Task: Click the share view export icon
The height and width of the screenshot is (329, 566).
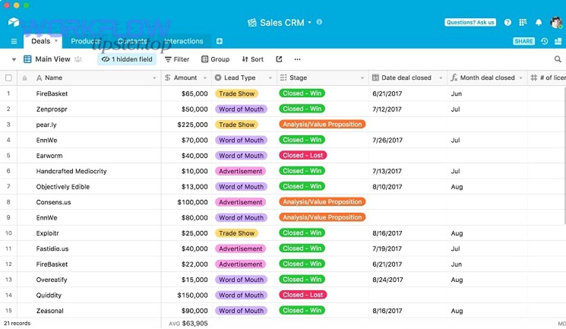Action: coord(279,59)
